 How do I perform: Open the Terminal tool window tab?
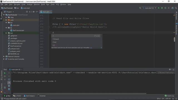click(41, 96)
